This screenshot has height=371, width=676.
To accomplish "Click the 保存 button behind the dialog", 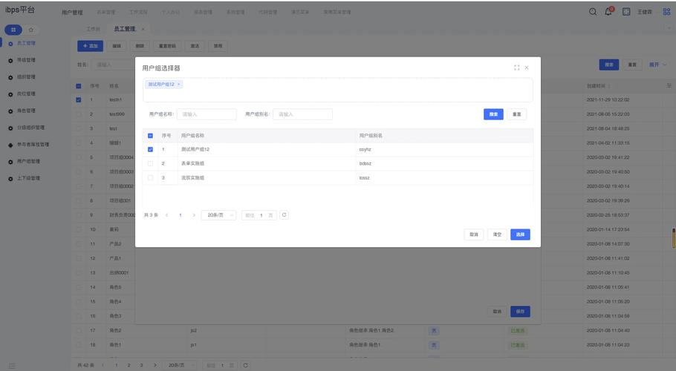I will [520, 312].
